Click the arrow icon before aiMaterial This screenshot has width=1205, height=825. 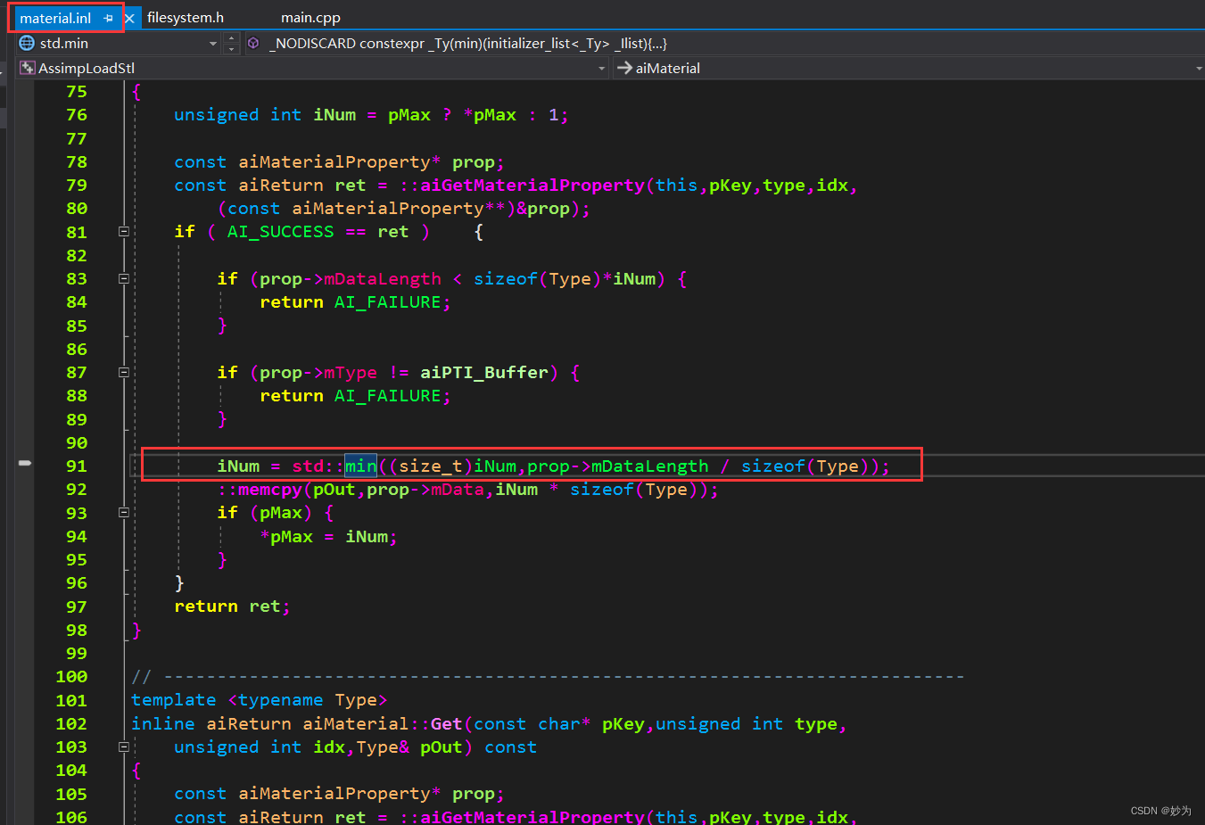[x=624, y=68]
